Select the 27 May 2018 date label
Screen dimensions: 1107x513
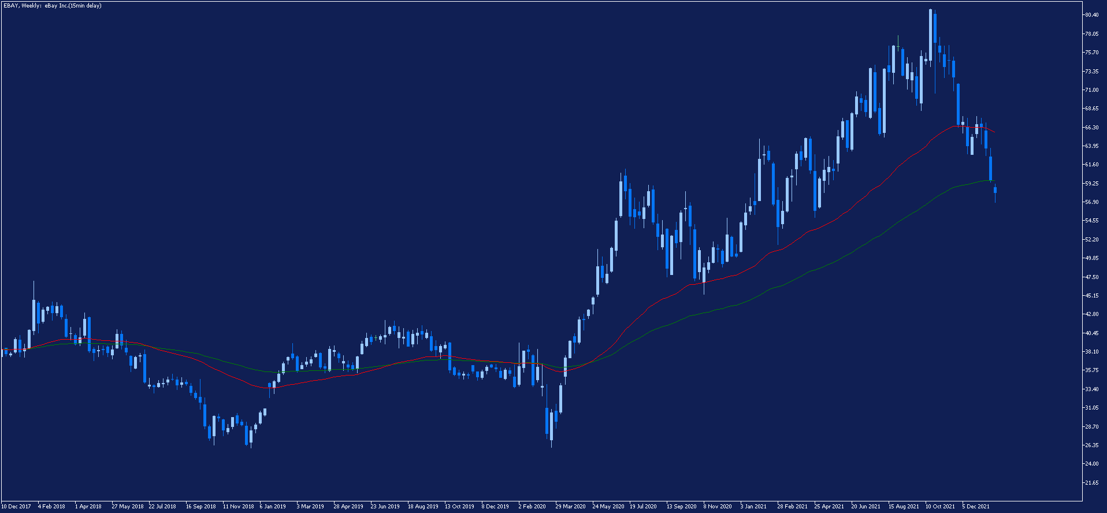[128, 507]
